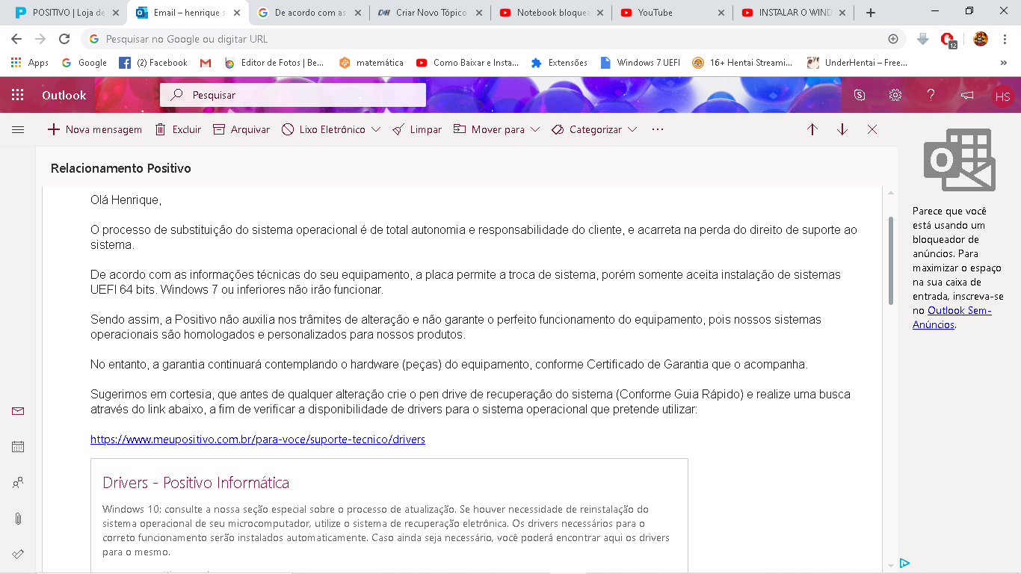Click the install/add icon in address bar
The height and width of the screenshot is (574, 1021).
tap(893, 39)
